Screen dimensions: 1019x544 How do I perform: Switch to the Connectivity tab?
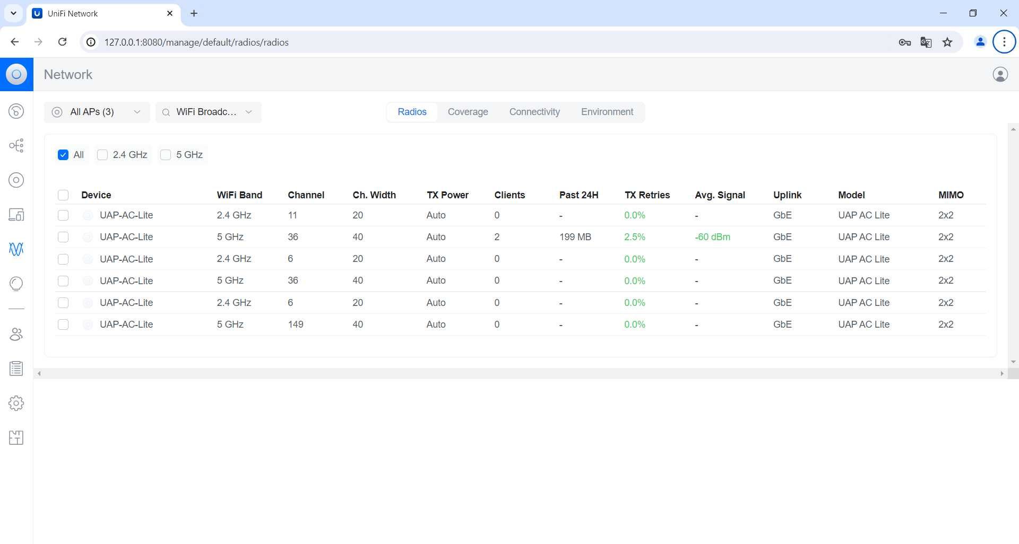click(x=534, y=112)
